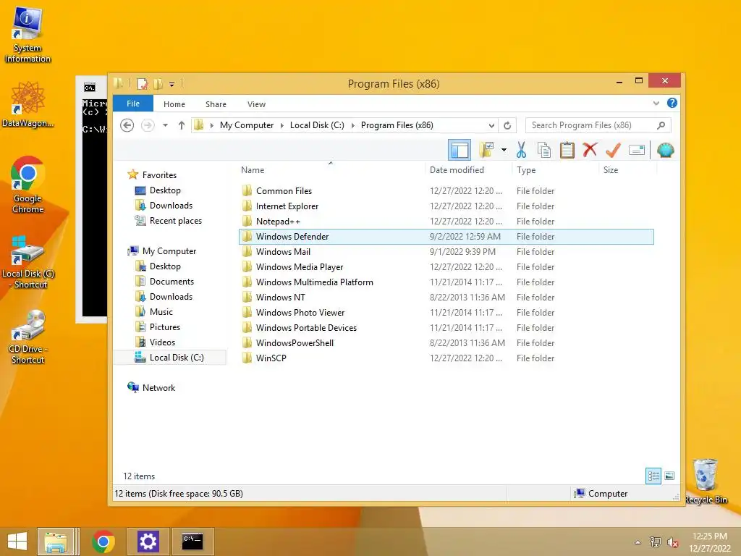Sort by the Name column header

[x=253, y=169]
